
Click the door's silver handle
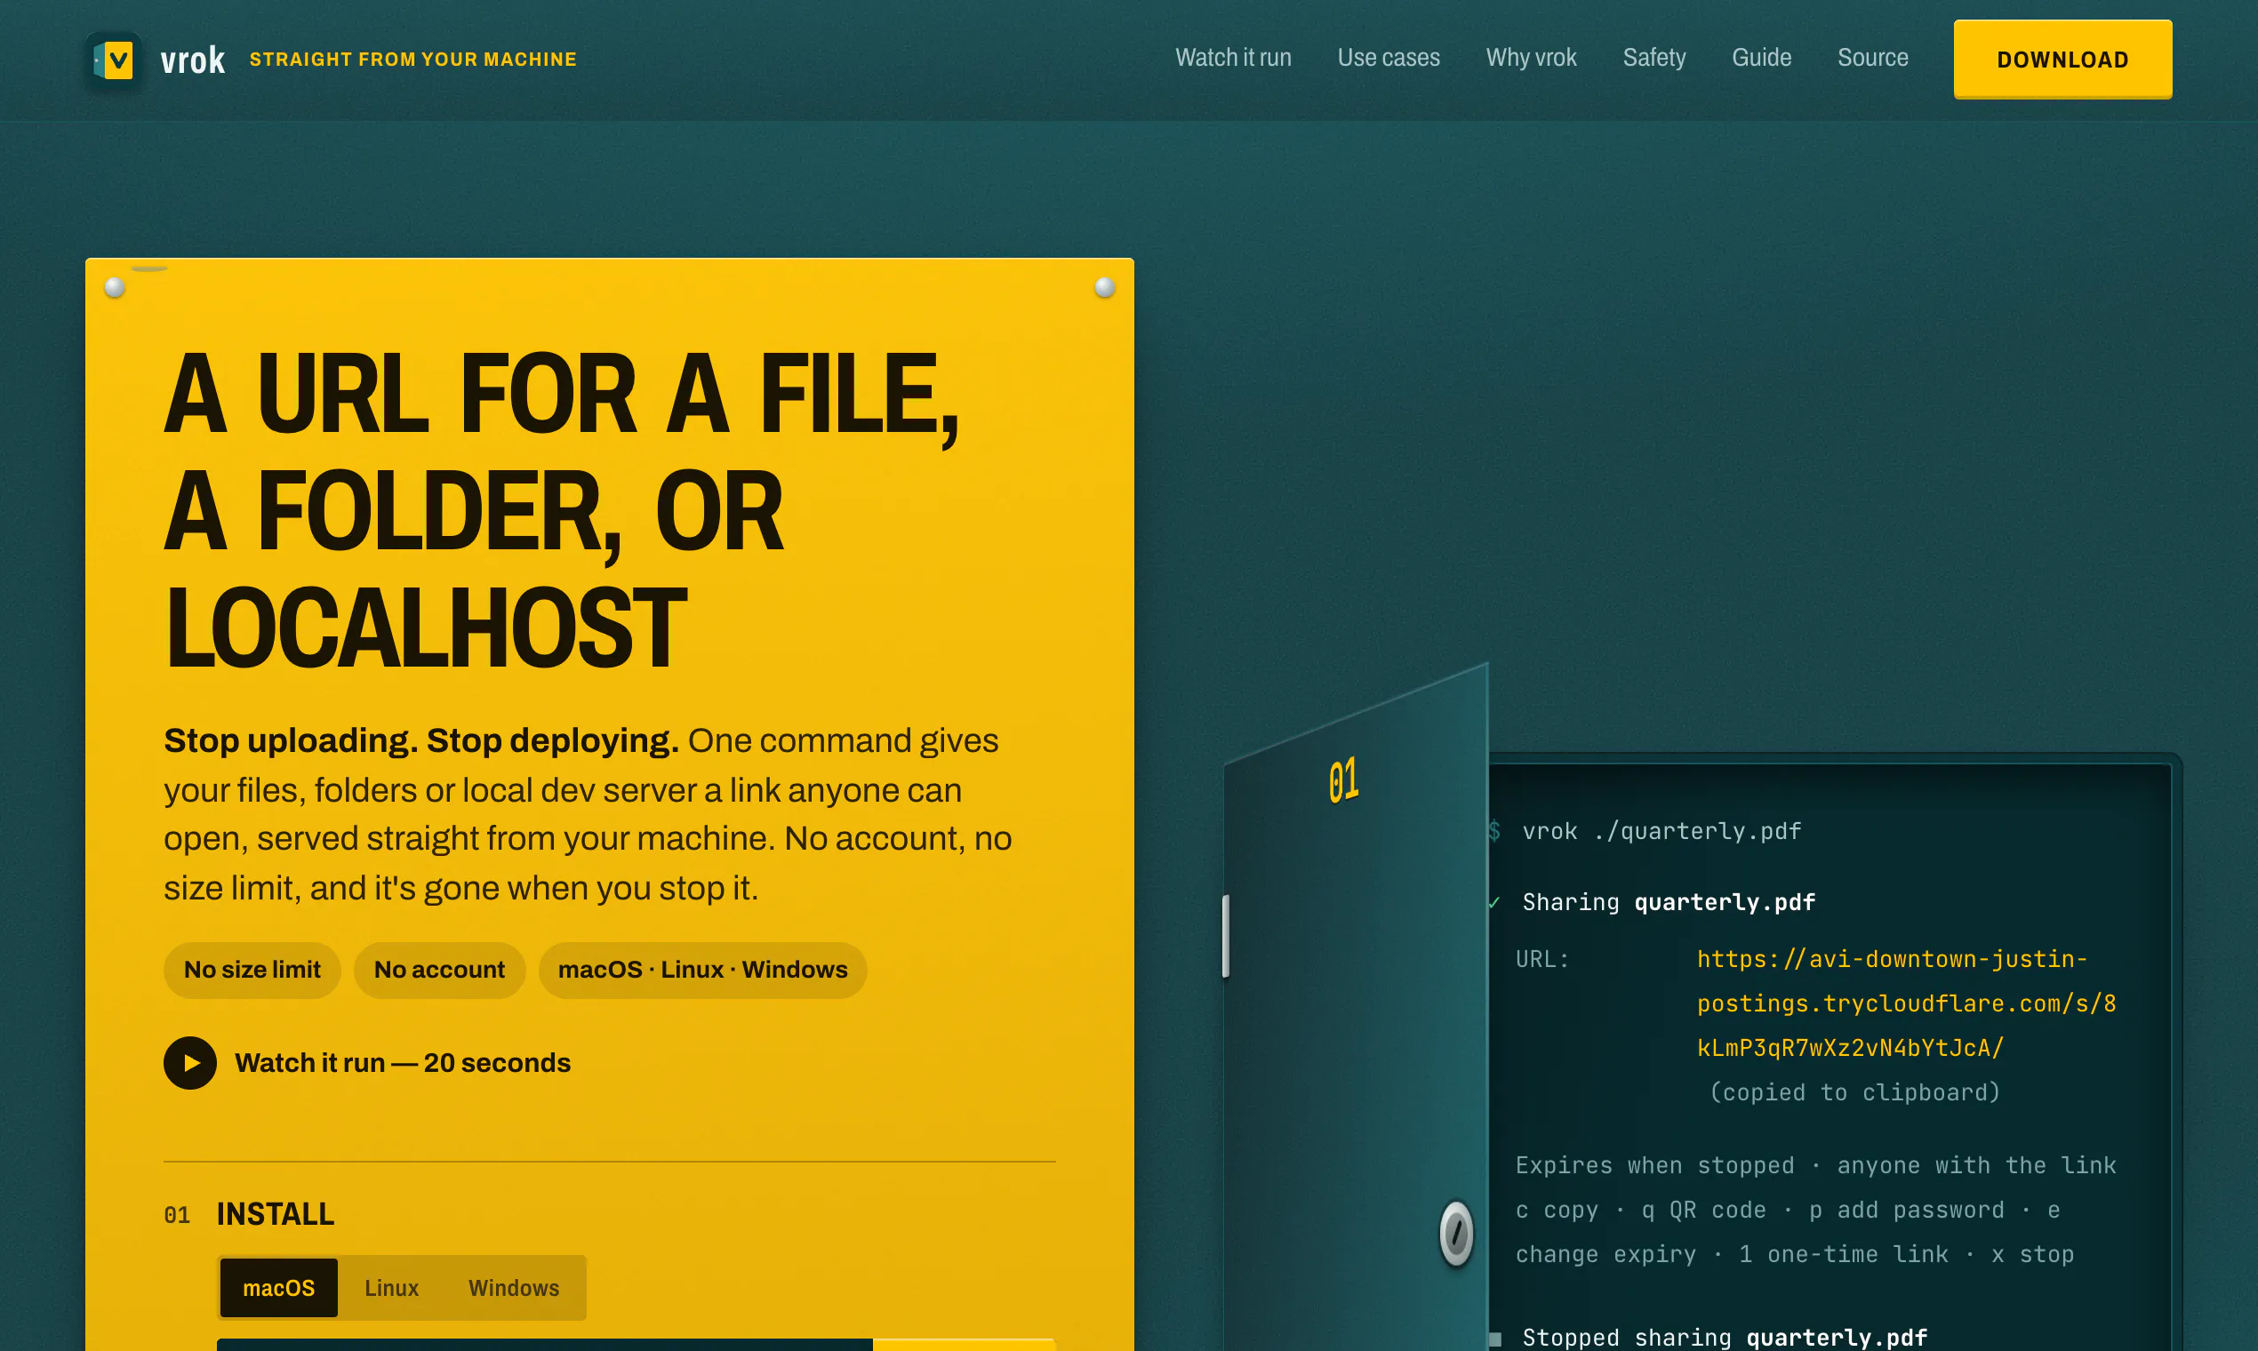pyautogui.click(x=1226, y=936)
